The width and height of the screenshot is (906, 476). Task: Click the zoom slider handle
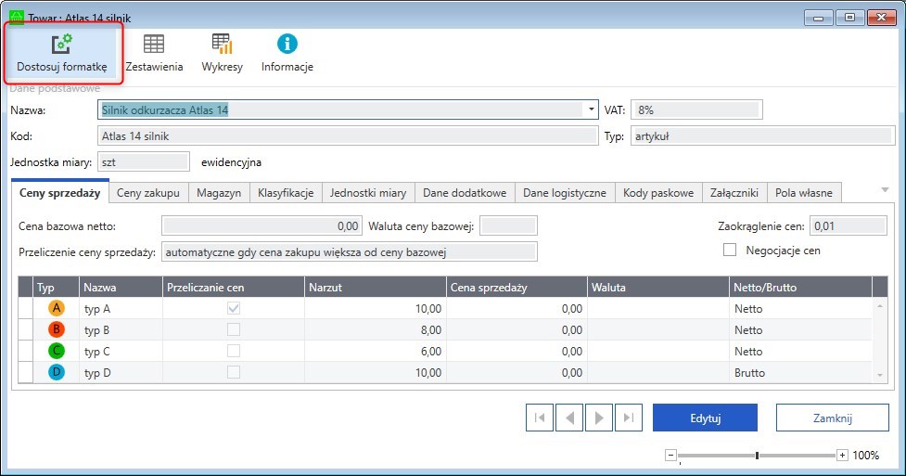point(758,455)
